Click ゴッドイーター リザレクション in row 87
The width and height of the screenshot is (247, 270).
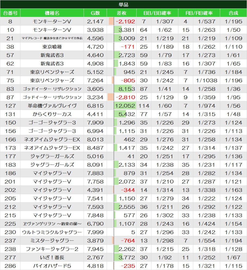pyautogui.click(x=52, y=97)
